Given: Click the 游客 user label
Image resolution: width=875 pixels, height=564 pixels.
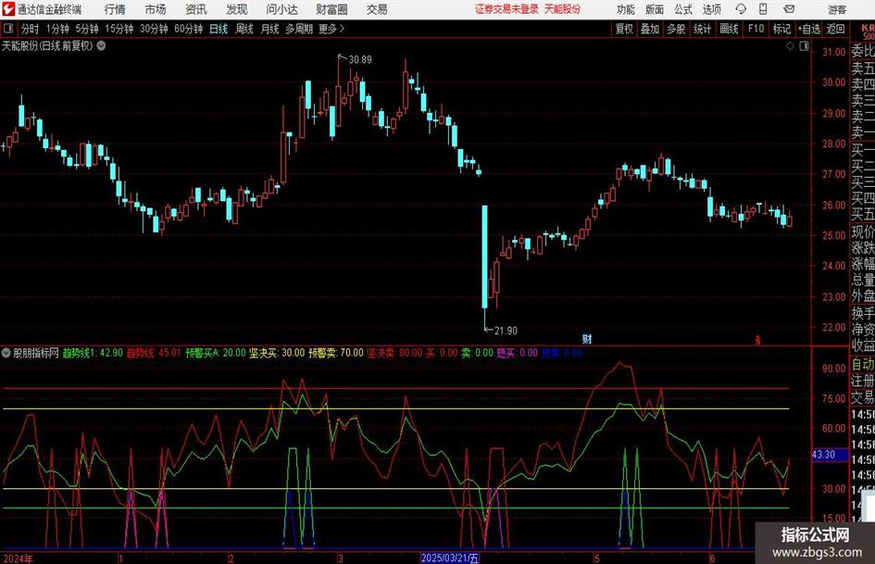Looking at the screenshot, I should 836,9.
